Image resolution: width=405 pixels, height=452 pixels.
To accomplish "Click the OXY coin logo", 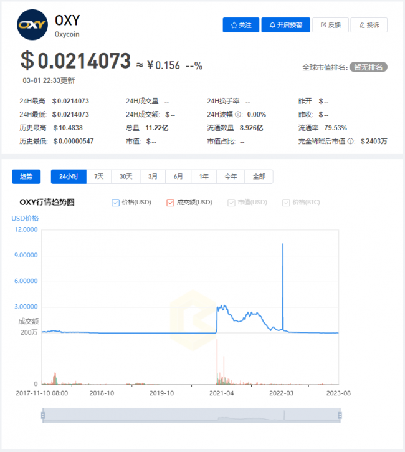I will coord(32,25).
